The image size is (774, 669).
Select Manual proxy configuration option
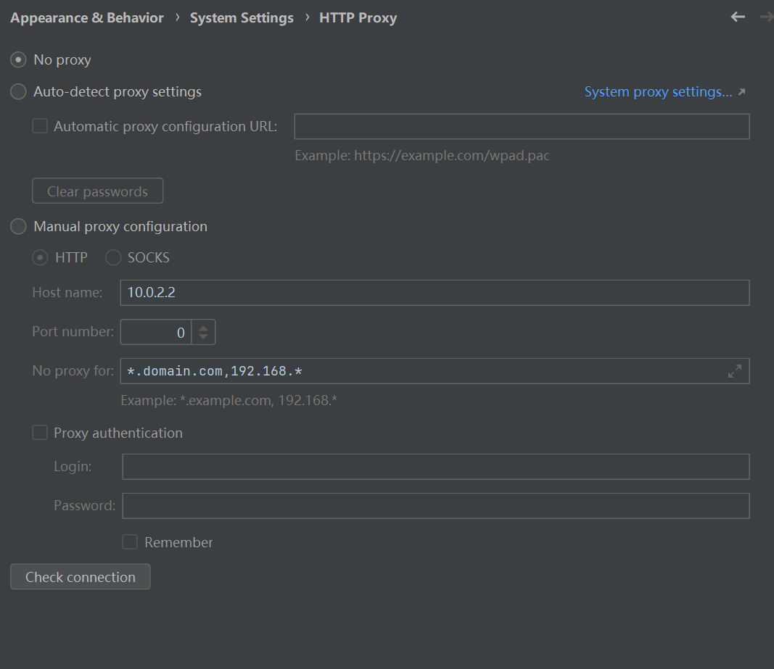(x=19, y=227)
